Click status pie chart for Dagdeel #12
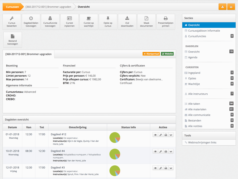This screenshot has width=238, height=179. tap(115, 138)
